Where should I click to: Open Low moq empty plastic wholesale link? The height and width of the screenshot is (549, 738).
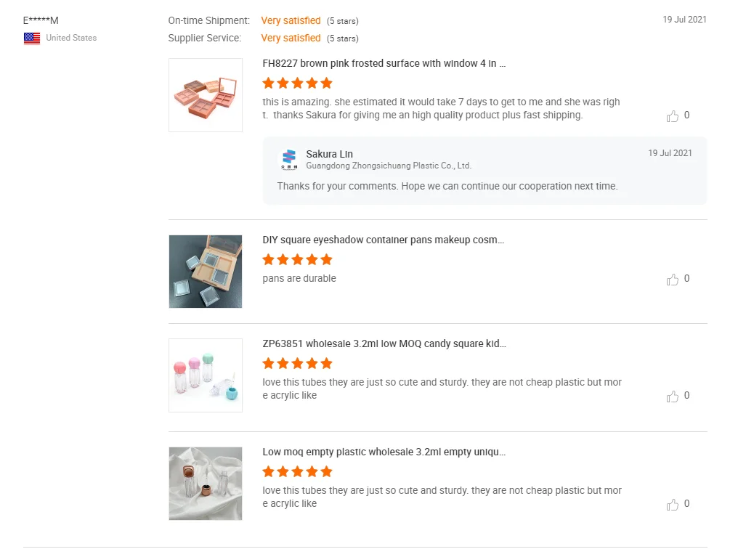tap(384, 452)
